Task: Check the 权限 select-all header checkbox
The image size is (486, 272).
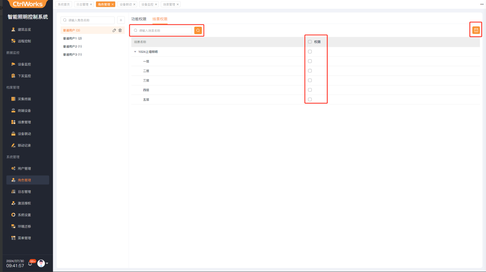Action: pos(310,42)
